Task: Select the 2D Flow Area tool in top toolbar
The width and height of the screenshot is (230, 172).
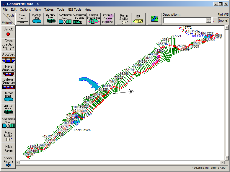Action: [x=51, y=19]
